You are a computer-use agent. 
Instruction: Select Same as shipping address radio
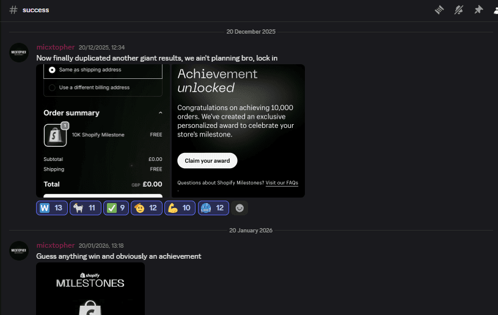tap(52, 70)
